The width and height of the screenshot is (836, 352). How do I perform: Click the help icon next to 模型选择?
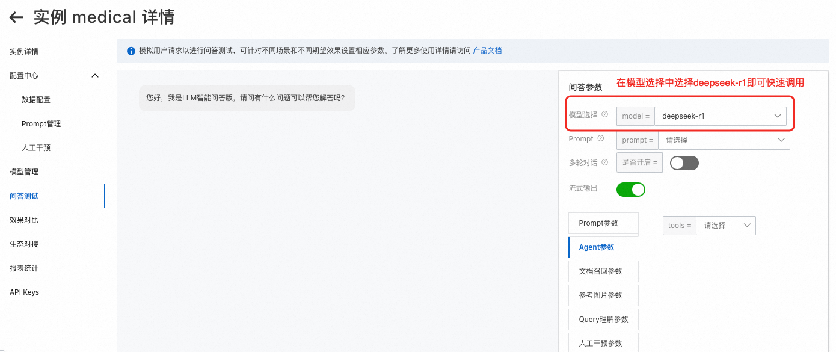pyautogui.click(x=604, y=114)
